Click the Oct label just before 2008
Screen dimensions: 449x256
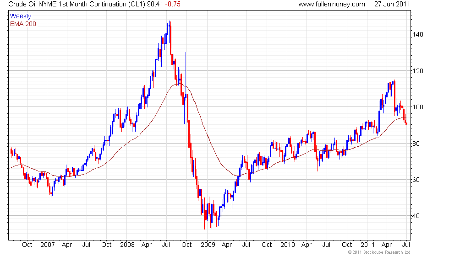pyautogui.click(x=106, y=245)
